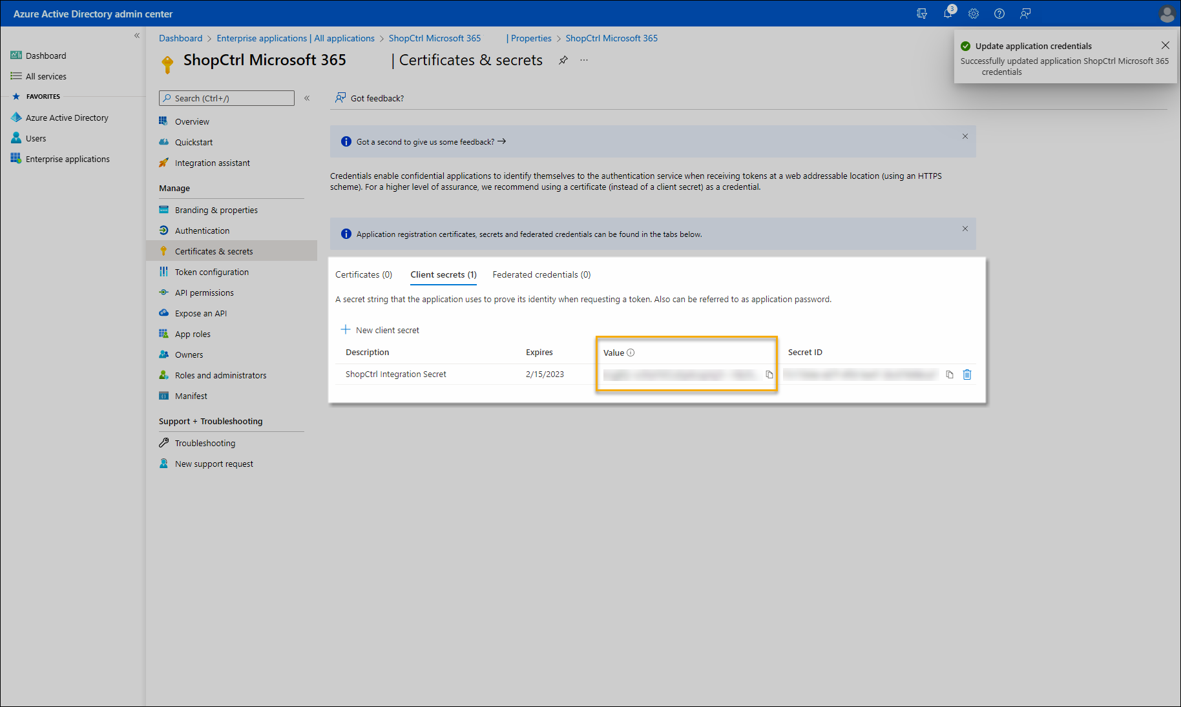Delete the ShopCtrl Integration Secret

(x=967, y=374)
